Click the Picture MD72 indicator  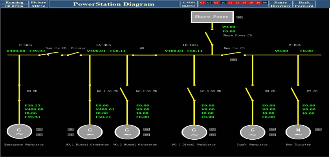[38, 4]
